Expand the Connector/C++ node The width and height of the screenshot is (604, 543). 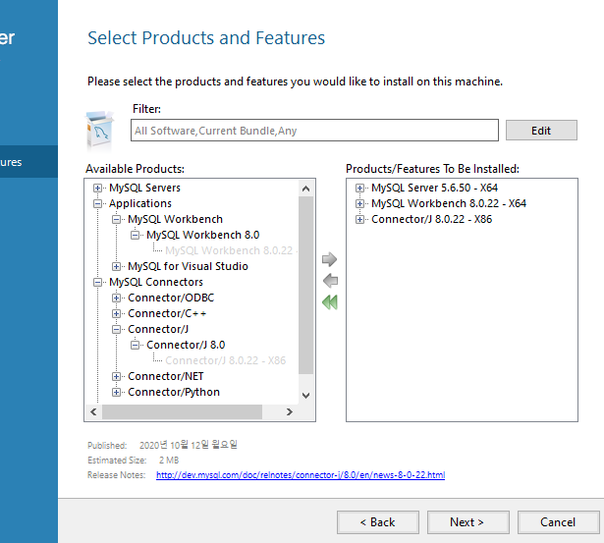(x=116, y=314)
